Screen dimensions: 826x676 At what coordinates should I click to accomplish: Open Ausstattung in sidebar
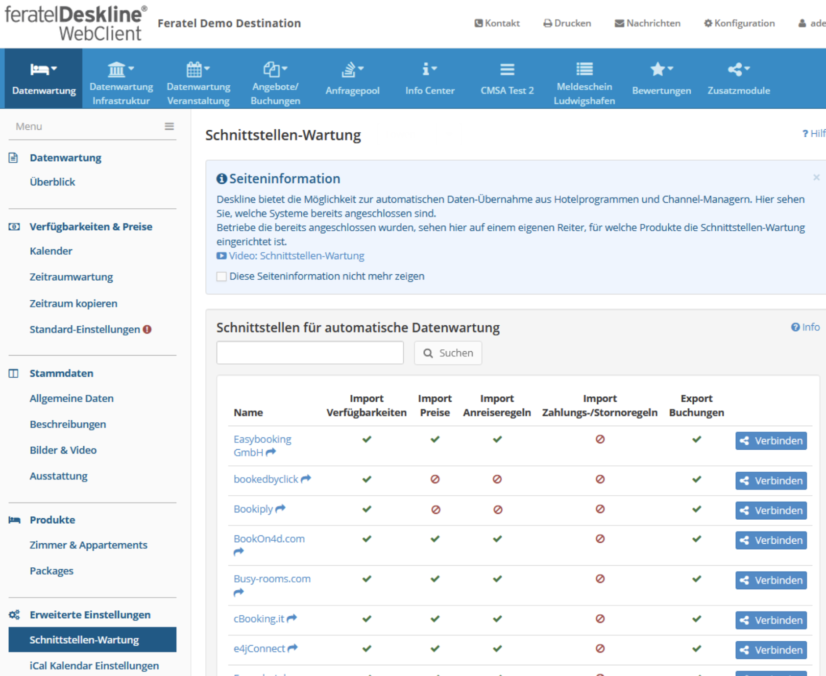59,476
